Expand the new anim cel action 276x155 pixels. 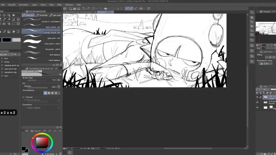2,69
